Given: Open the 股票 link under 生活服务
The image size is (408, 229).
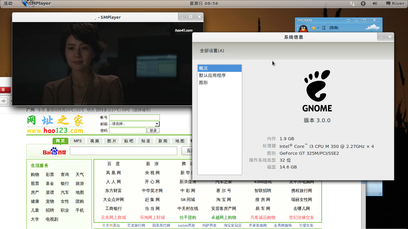Looking at the screenshot, I should point(35,183).
